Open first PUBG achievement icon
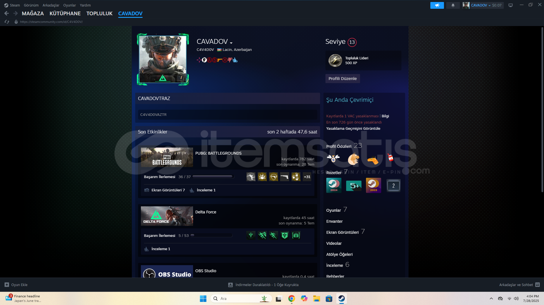Screen dimensions: 544x305 251,177
